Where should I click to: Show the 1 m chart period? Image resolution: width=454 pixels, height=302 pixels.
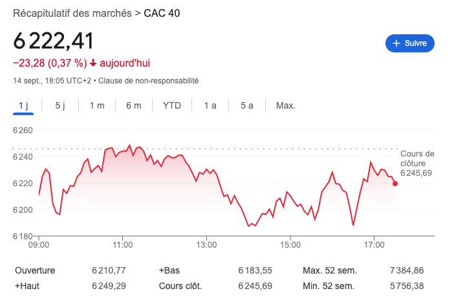tap(97, 105)
